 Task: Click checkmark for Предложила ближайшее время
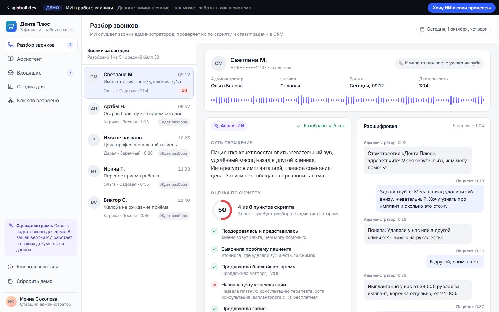point(215,267)
